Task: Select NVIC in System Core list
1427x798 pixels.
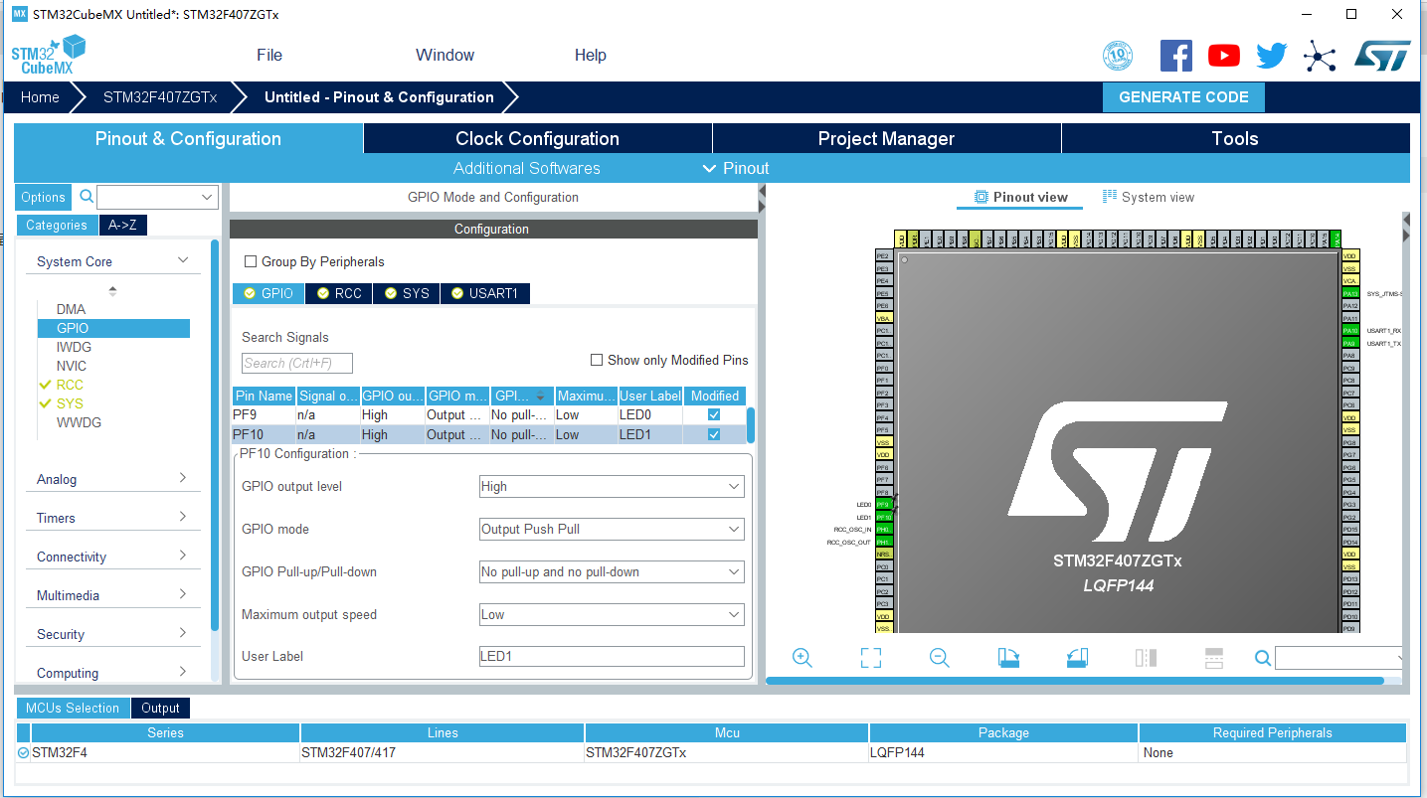Action: (x=72, y=366)
